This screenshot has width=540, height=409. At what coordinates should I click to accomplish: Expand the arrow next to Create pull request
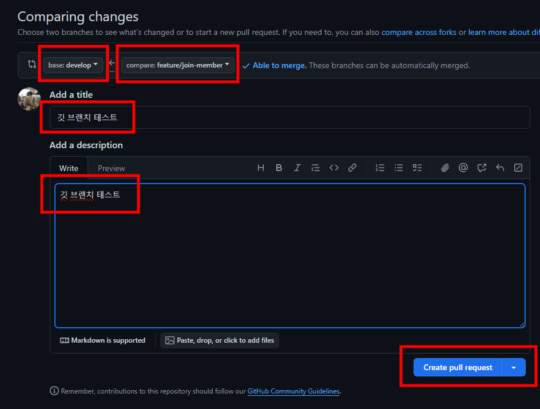(x=514, y=367)
